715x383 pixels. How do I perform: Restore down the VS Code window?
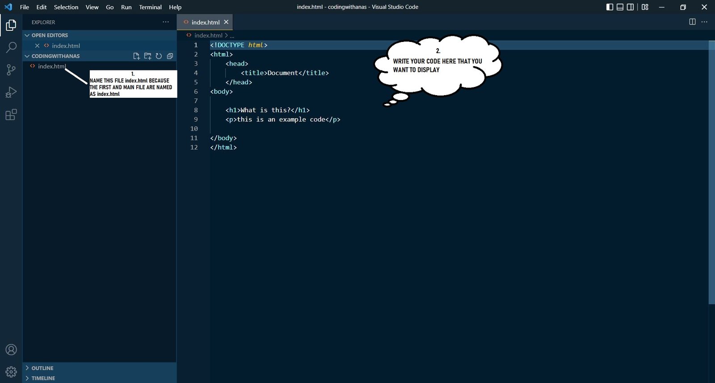[683, 7]
